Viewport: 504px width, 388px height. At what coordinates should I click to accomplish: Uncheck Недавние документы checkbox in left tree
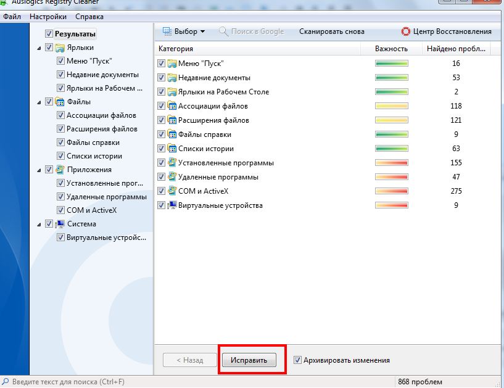pos(60,75)
